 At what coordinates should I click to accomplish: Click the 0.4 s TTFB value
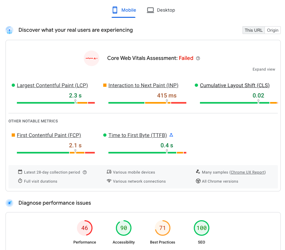[167, 145]
